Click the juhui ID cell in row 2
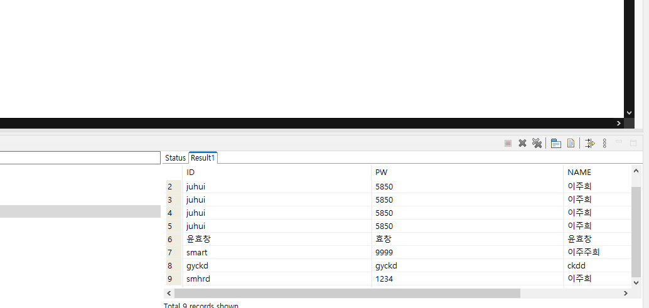 pos(277,186)
